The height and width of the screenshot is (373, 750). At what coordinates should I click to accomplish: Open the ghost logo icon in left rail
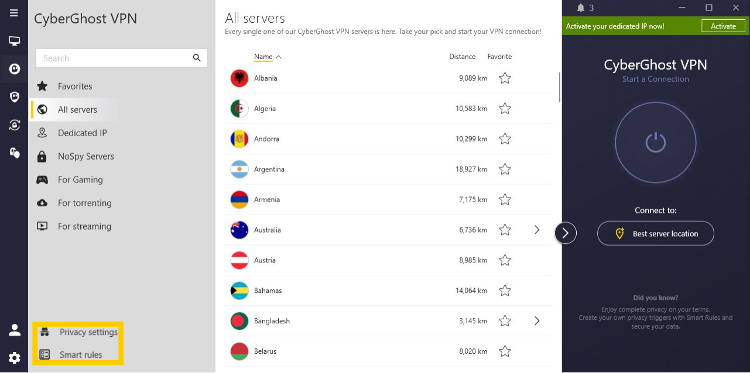tap(14, 69)
